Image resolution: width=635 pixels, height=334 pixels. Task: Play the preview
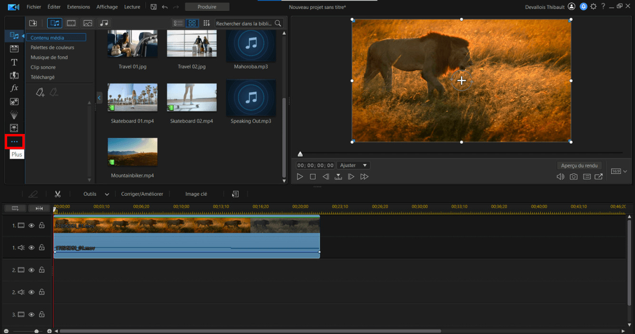pos(300,177)
